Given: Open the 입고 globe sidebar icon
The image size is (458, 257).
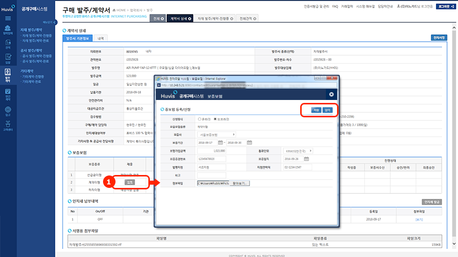Looking at the screenshot, I should 8,111.
